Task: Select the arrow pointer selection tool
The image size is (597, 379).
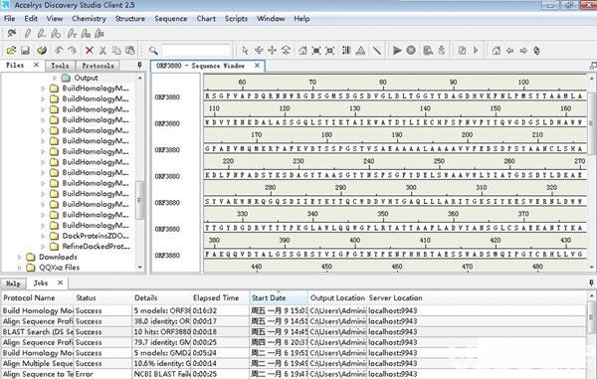Action: 245,50
